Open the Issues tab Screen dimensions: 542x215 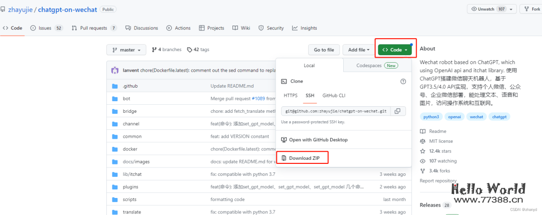click(47, 28)
